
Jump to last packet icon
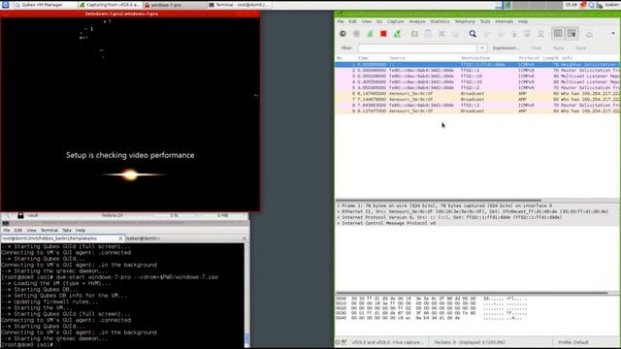[x=540, y=34]
